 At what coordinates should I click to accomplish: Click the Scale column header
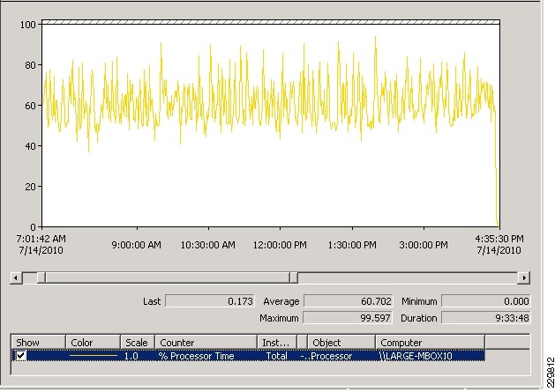click(x=137, y=342)
